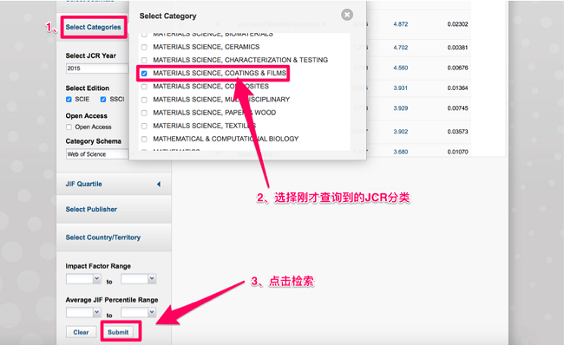This screenshot has height=345, width=564.
Task: Click the 4.560 impact factor value
Action: [401, 68]
